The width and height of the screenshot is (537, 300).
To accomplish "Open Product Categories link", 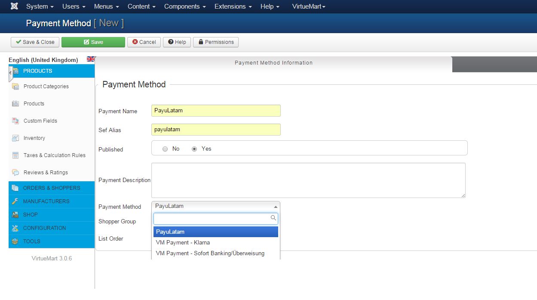I will click(x=46, y=87).
